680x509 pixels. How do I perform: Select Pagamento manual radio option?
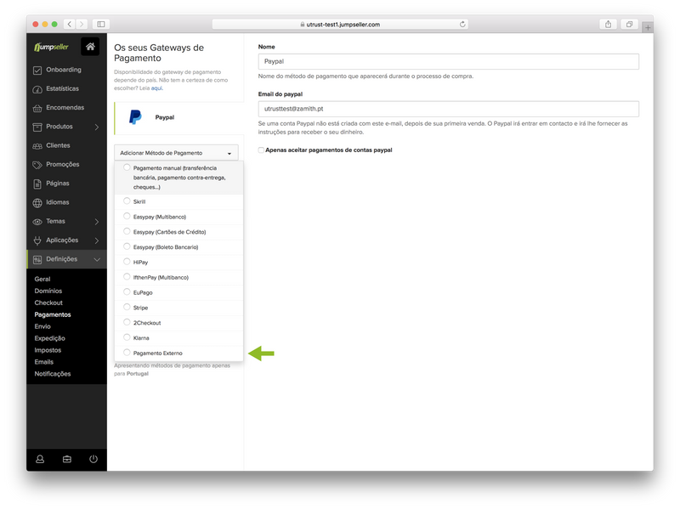coord(127,167)
